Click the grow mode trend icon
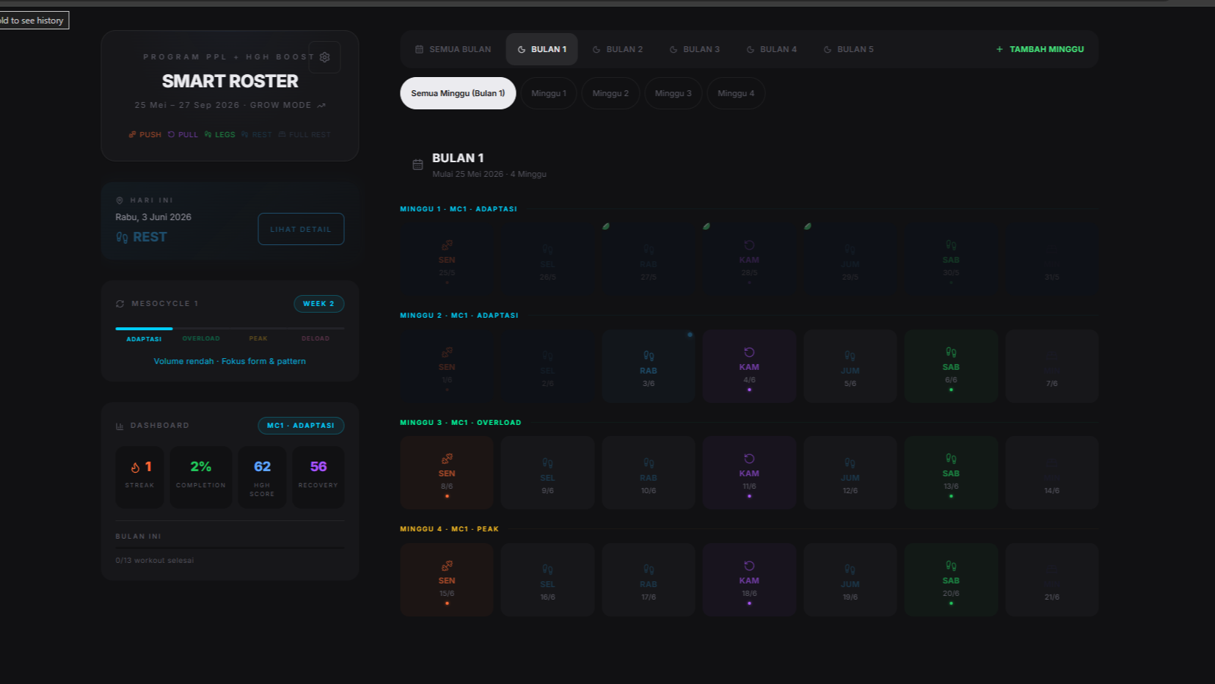The width and height of the screenshot is (1215, 684). tap(321, 106)
